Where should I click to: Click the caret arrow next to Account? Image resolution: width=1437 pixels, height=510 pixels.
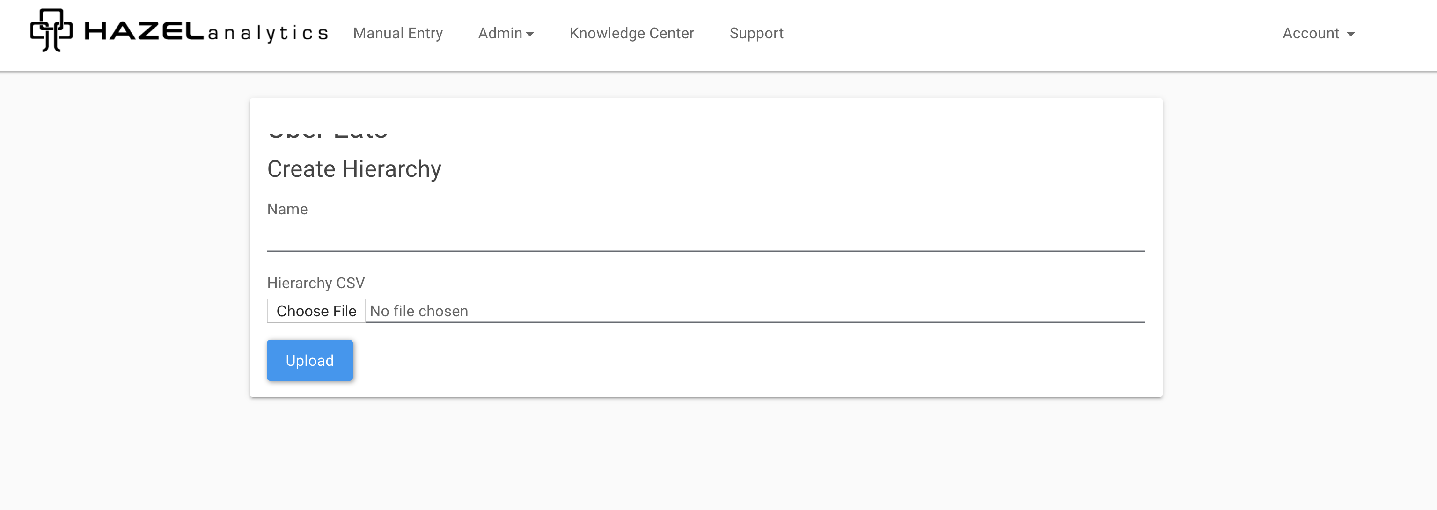[1350, 35]
